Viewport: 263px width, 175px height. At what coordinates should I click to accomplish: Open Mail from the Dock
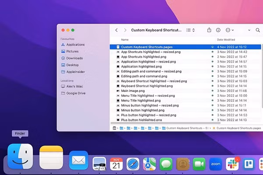pos(78,160)
